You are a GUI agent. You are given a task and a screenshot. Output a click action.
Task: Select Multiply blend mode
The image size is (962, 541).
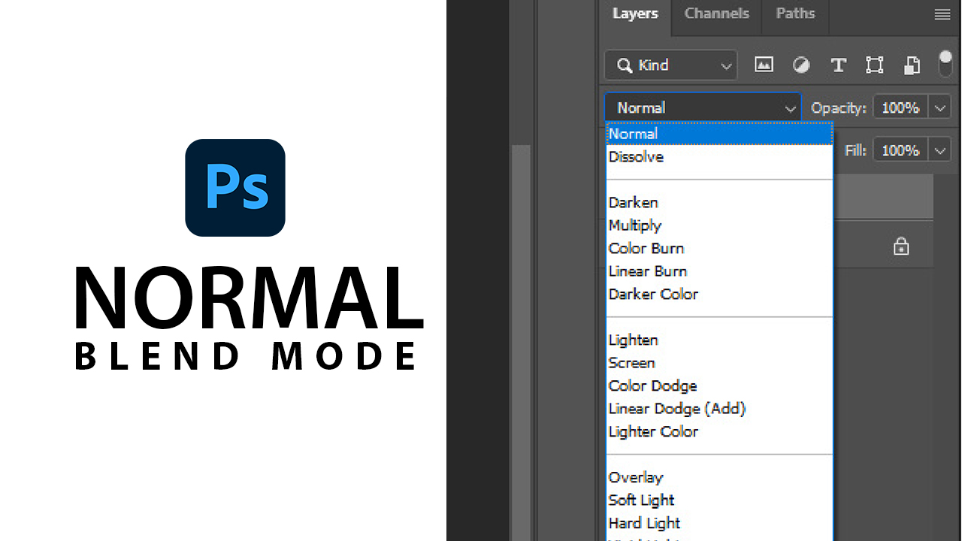635,225
